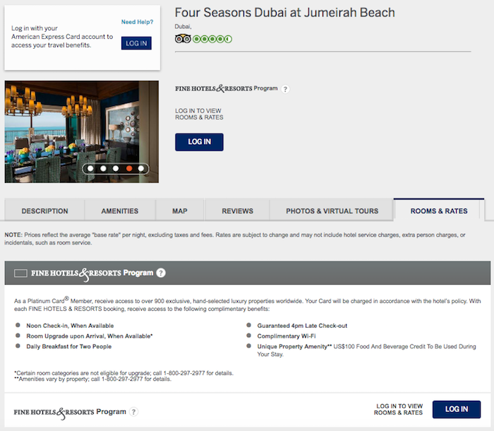Click 'Unique Property Amenity' benefit text

[294, 346]
